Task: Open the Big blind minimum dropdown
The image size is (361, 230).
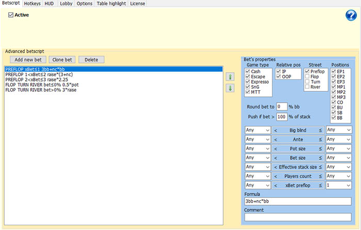Action: 258,130
